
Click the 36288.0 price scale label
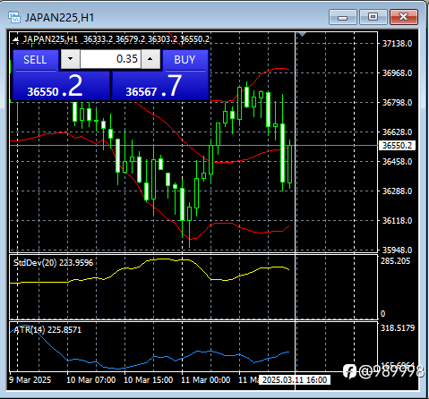[x=397, y=191]
